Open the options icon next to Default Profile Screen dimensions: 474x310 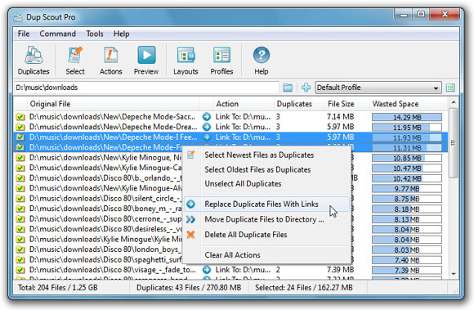pos(450,88)
